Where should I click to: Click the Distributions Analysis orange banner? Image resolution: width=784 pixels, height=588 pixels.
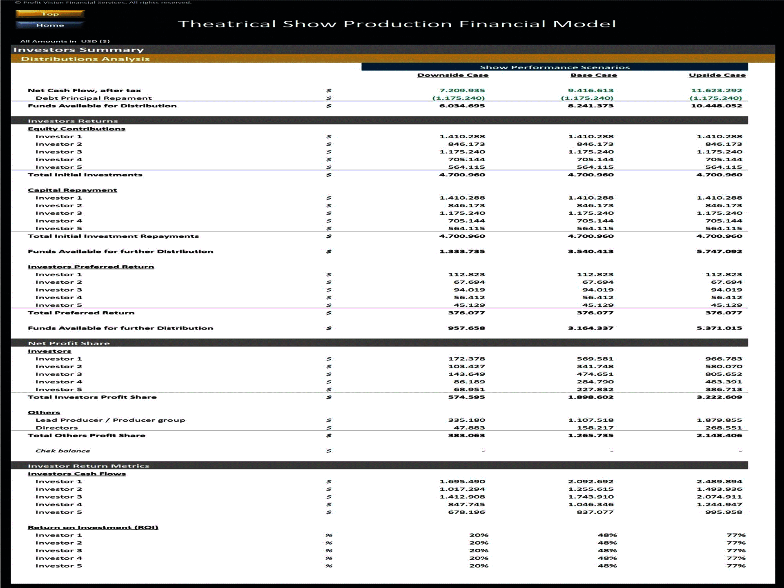click(86, 59)
